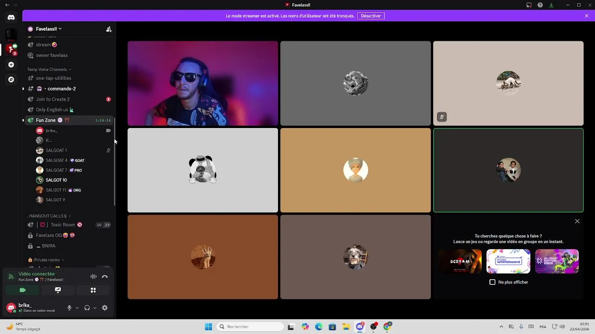Collapse the Temp Voice Channels category
Image resolution: width=595 pixels, height=334 pixels.
(x=49, y=70)
